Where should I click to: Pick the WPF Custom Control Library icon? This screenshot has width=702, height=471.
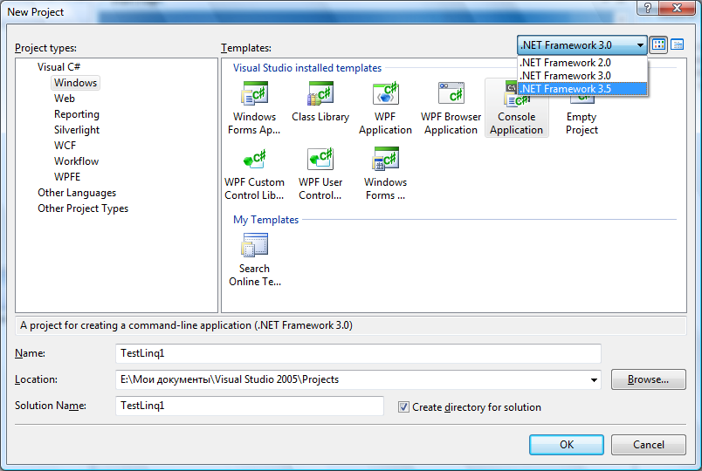pyautogui.click(x=254, y=159)
